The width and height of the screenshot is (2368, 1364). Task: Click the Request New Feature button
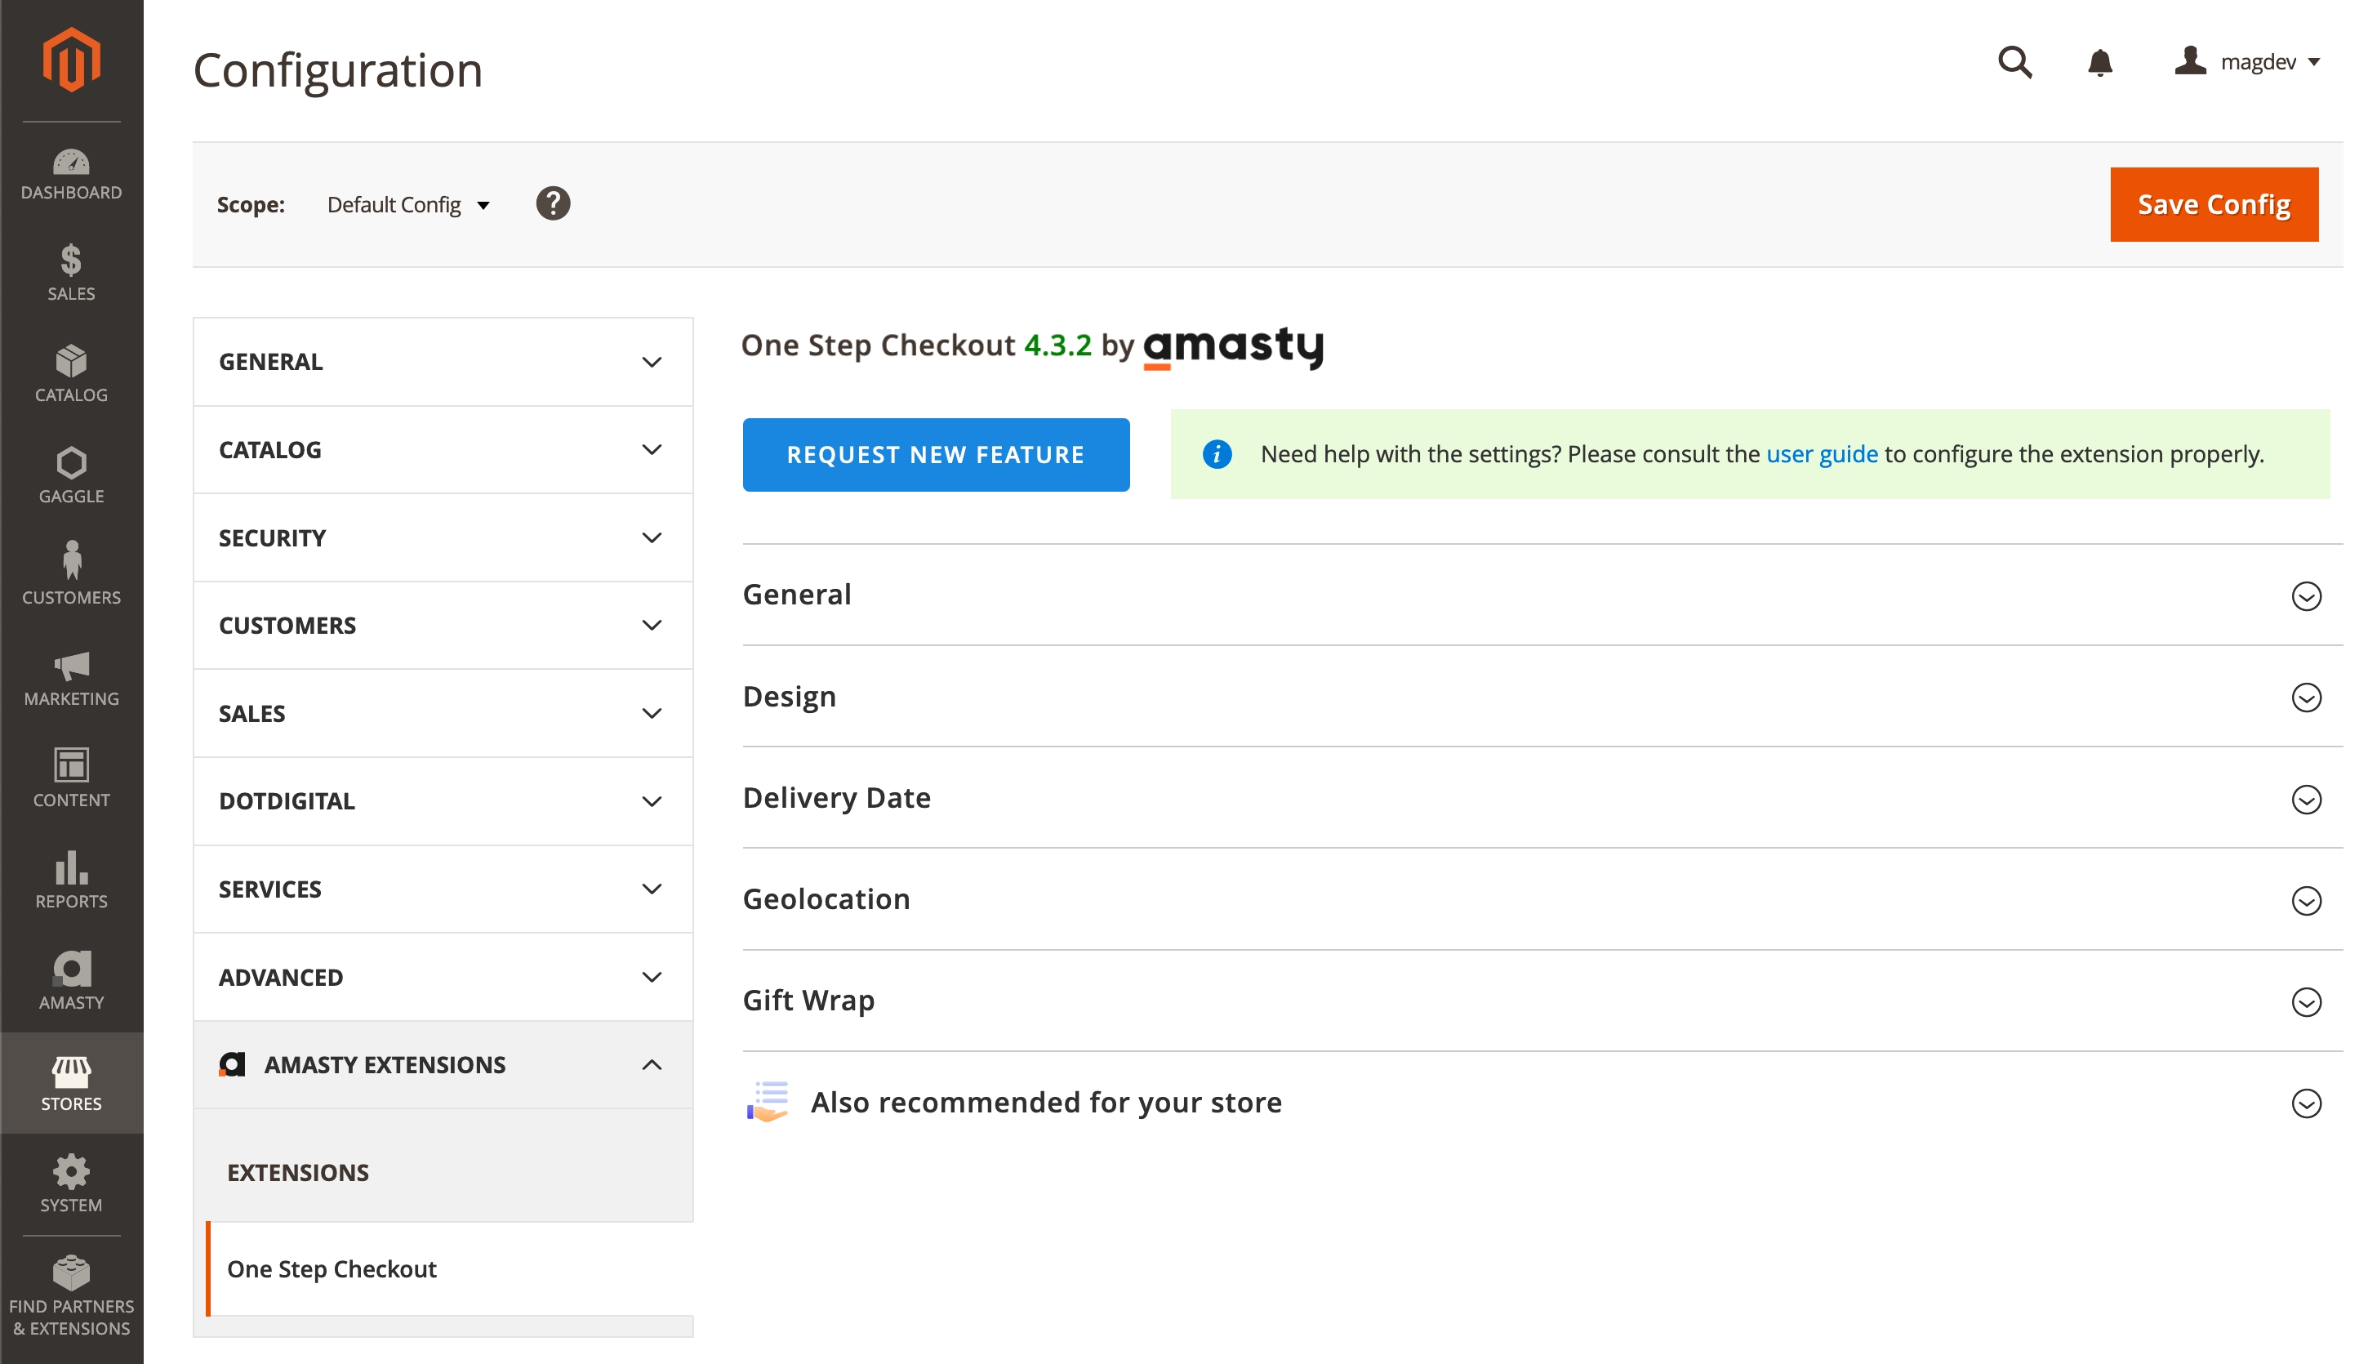pyautogui.click(x=936, y=454)
